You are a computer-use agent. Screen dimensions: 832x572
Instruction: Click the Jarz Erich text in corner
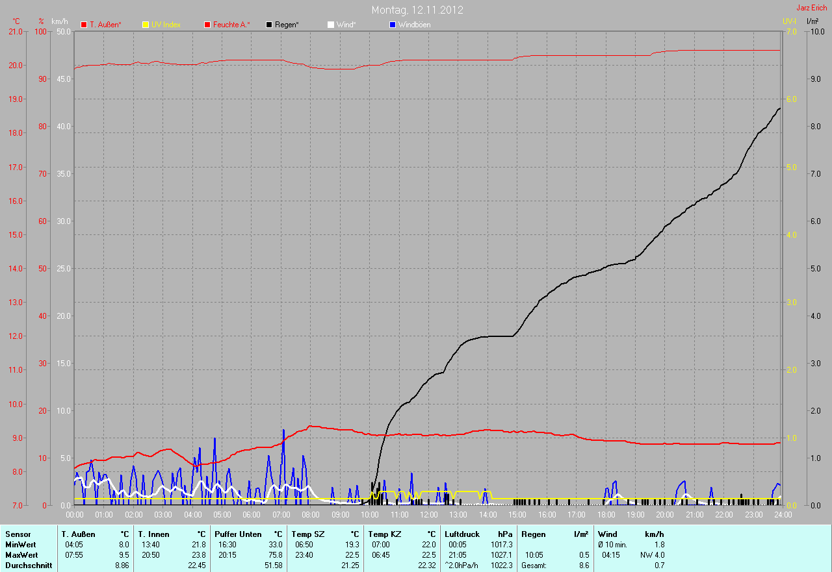(x=811, y=8)
